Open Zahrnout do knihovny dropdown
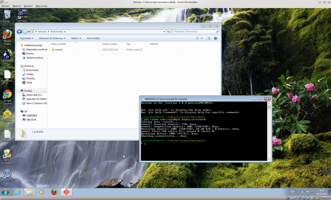The image size is (331, 200). click(52, 38)
